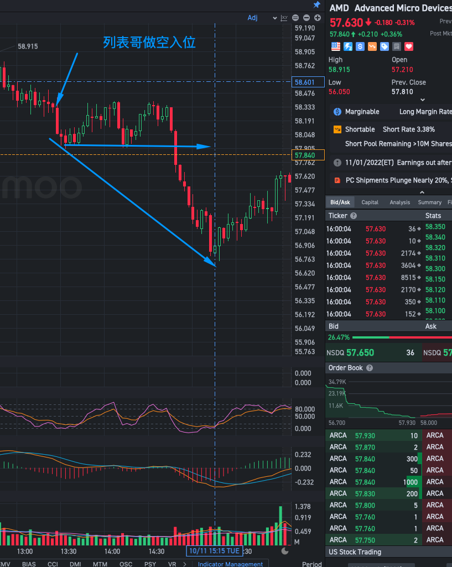Click the Ticker help question mark
Viewport: 452px width, 567px height.
coord(354,216)
